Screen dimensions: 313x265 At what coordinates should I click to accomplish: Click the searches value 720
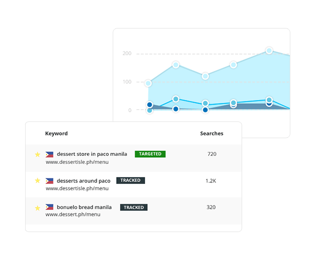pyautogui.click(x=212, y=154)
